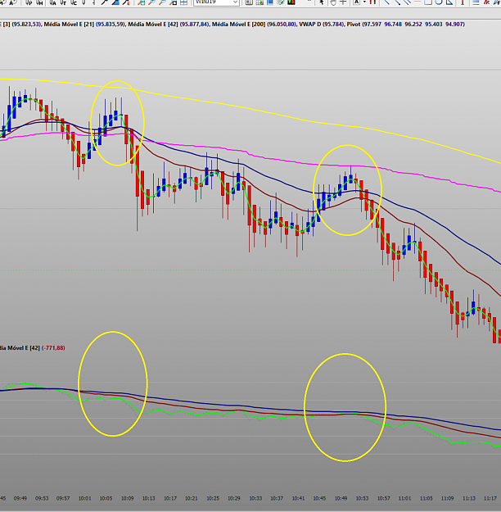501x512 pixels.
Task: Click the VWAP D indicator legend label
Action: click(x=310, y=24)
